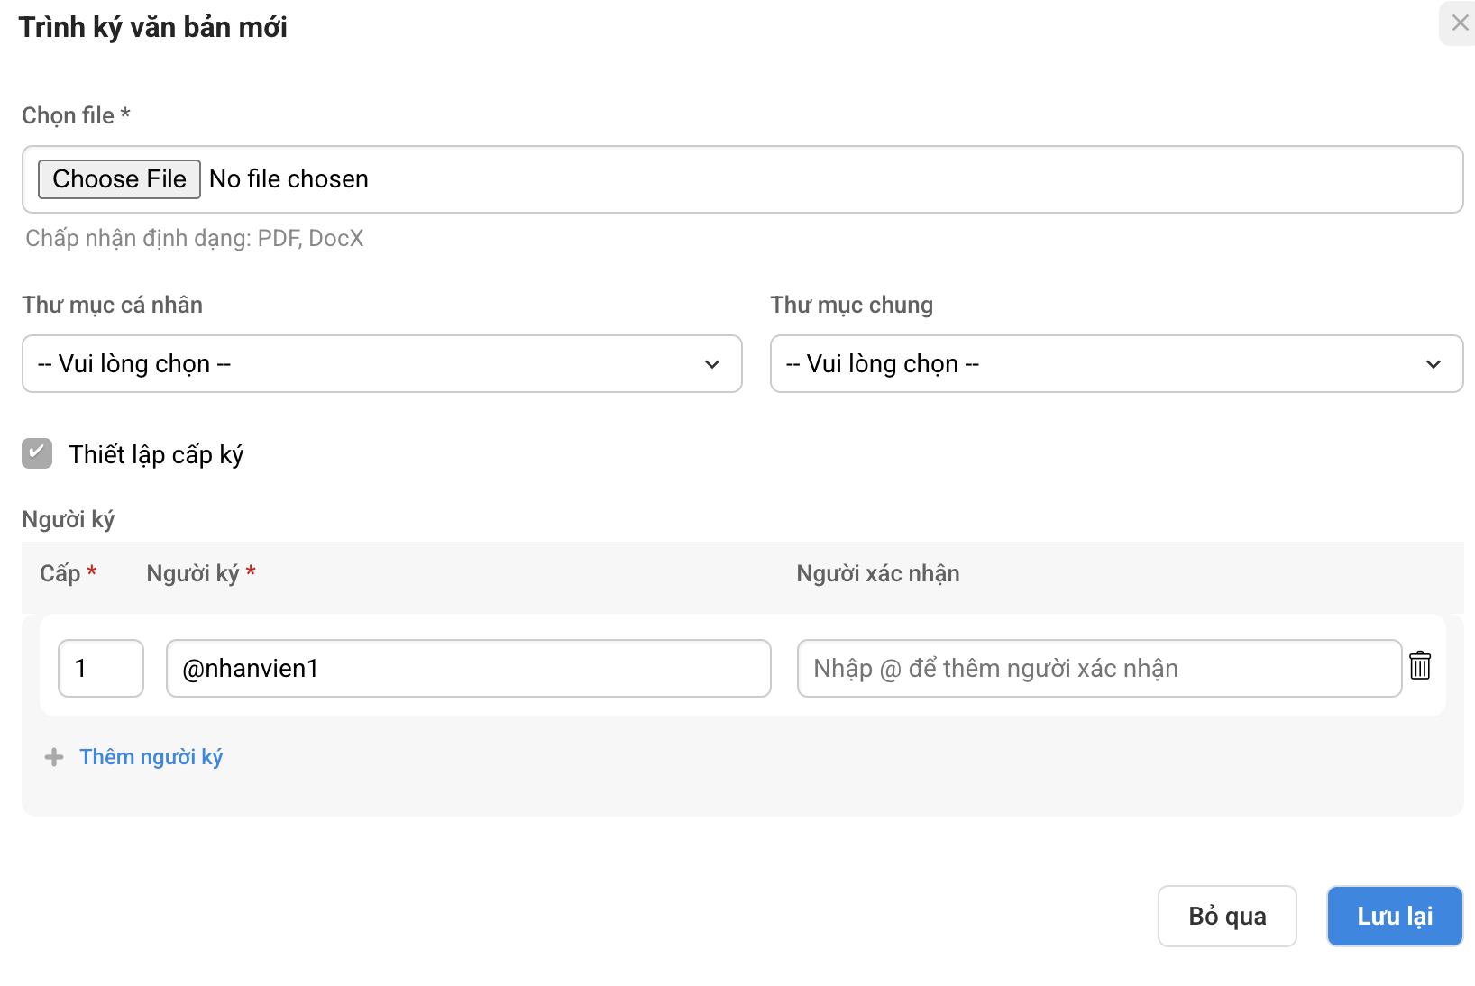
Task: Save with the Lưu lại button
Action: pos(1395,917)
